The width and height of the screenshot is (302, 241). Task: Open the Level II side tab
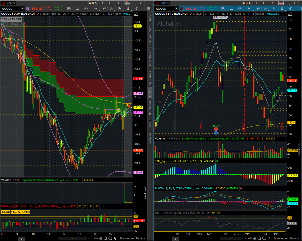[150, 124]
